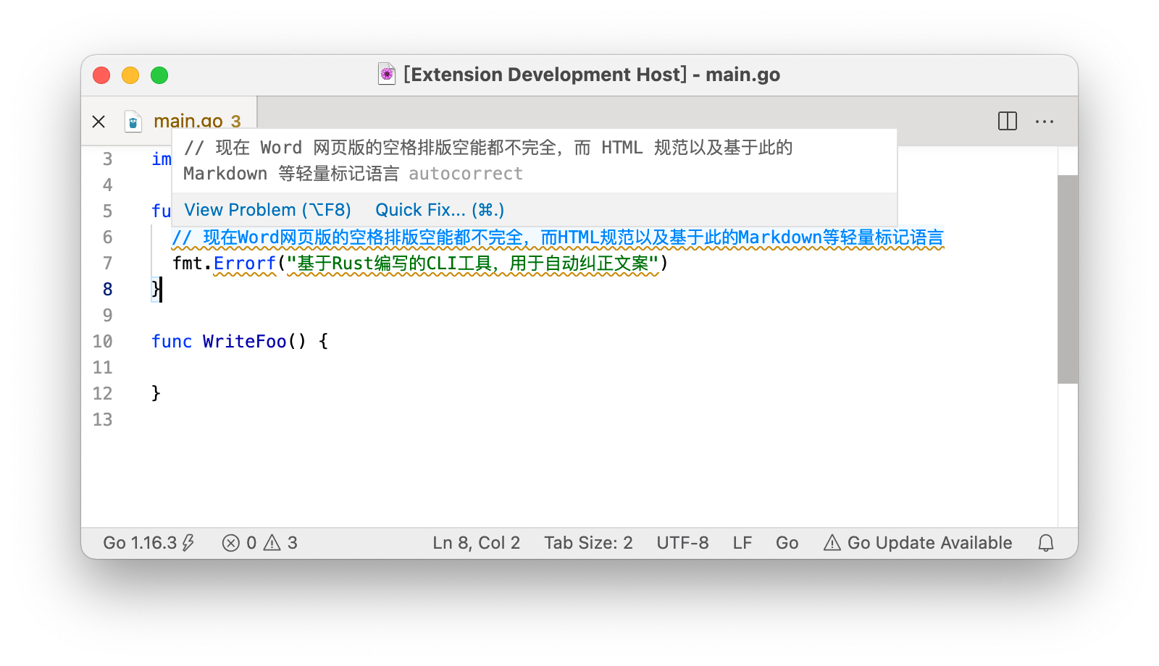1159x666 pixels.
Task: Close the main.go tab with X
Action: (x=99, y=122)
